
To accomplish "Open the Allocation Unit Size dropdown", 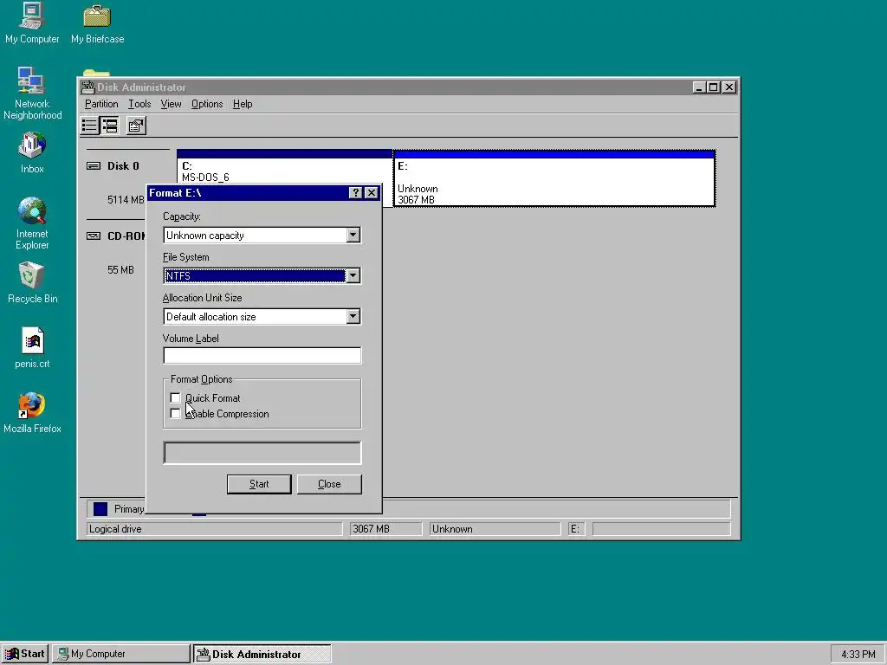I will [x=353, y=317].
